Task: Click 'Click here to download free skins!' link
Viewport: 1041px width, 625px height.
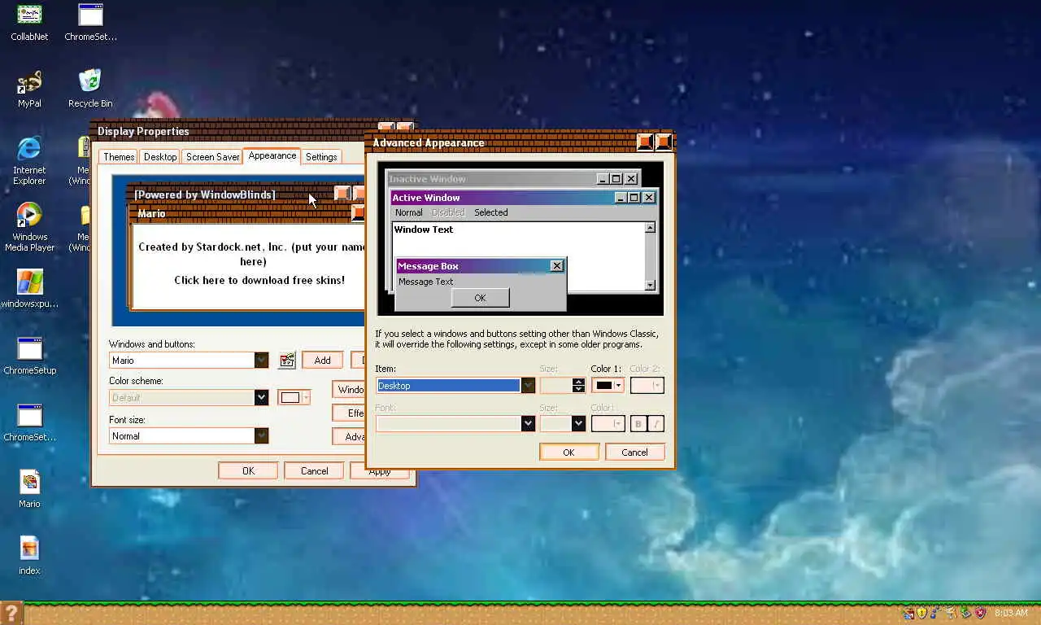Action: [x=259, y=280]
